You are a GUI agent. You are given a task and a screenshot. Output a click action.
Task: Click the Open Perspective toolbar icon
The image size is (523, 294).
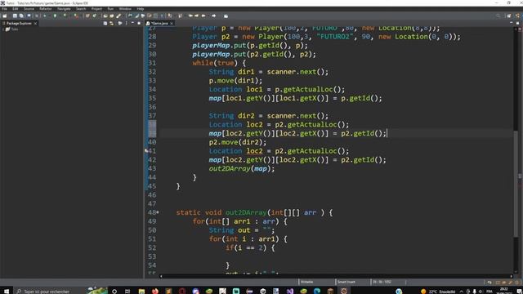tap(508, 16)
